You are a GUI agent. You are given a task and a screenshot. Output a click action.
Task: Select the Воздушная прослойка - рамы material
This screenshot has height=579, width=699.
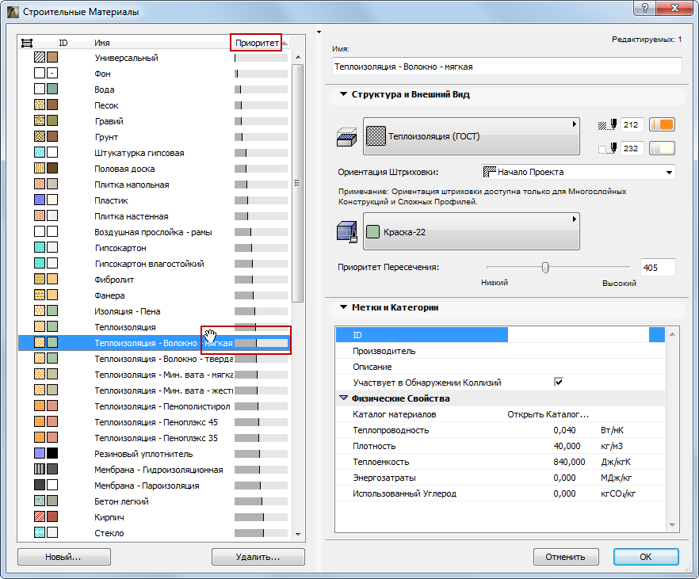pyautogui.click(x=153, y=232)
